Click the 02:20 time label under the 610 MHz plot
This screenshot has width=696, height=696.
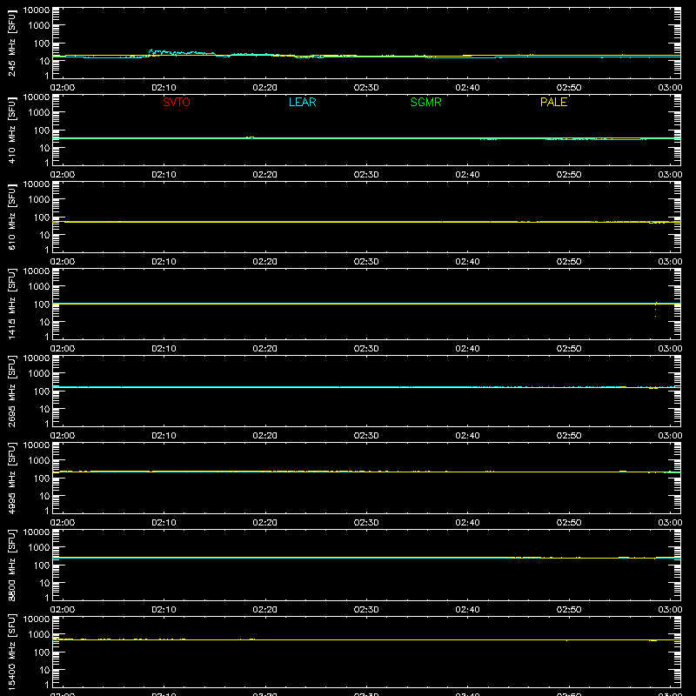click(x=265, y=262)
